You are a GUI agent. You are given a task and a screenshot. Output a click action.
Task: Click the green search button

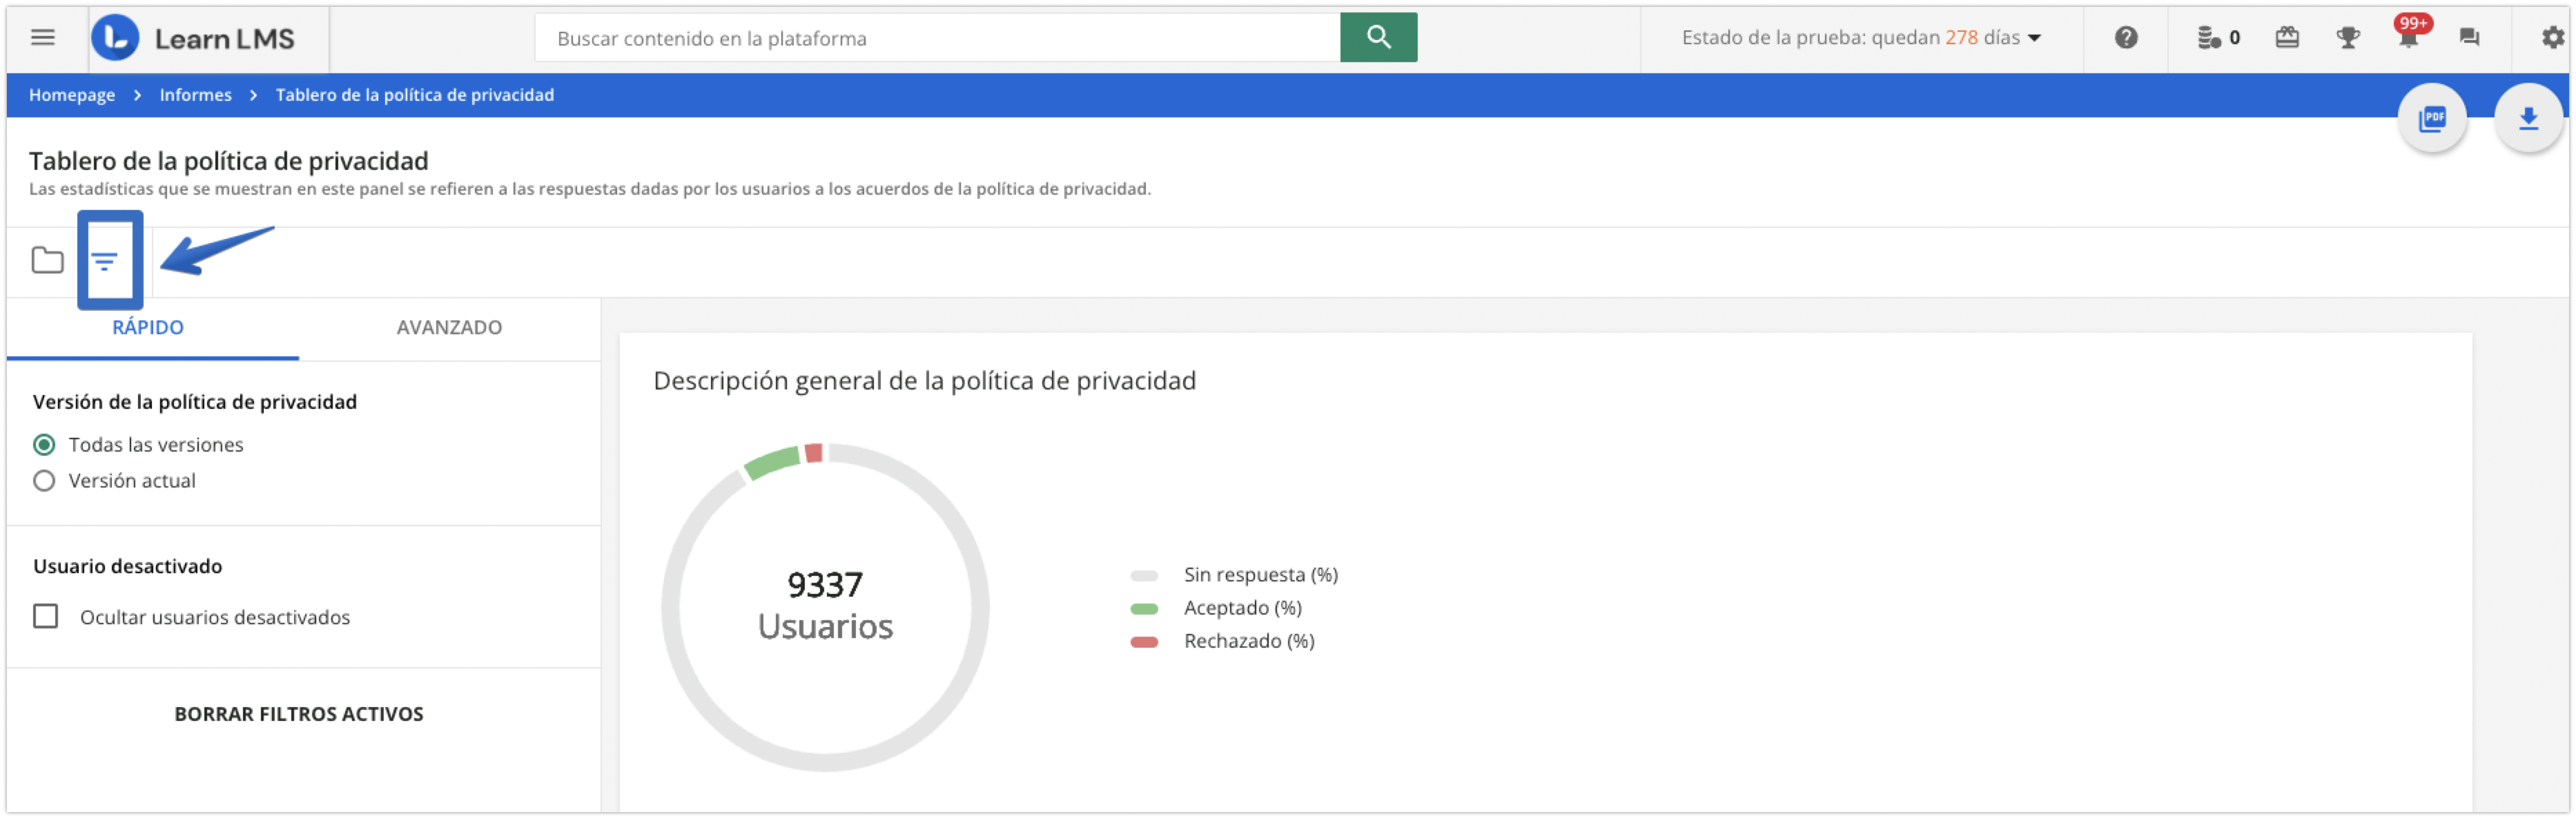point(1378,38)
